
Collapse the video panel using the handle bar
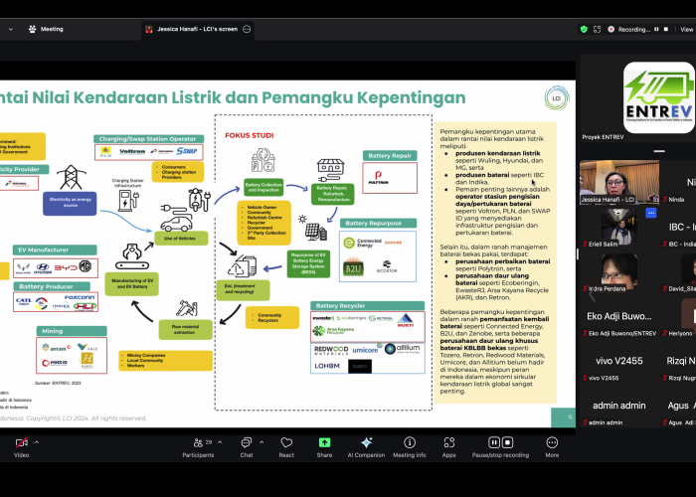click(x=658, y=151)
